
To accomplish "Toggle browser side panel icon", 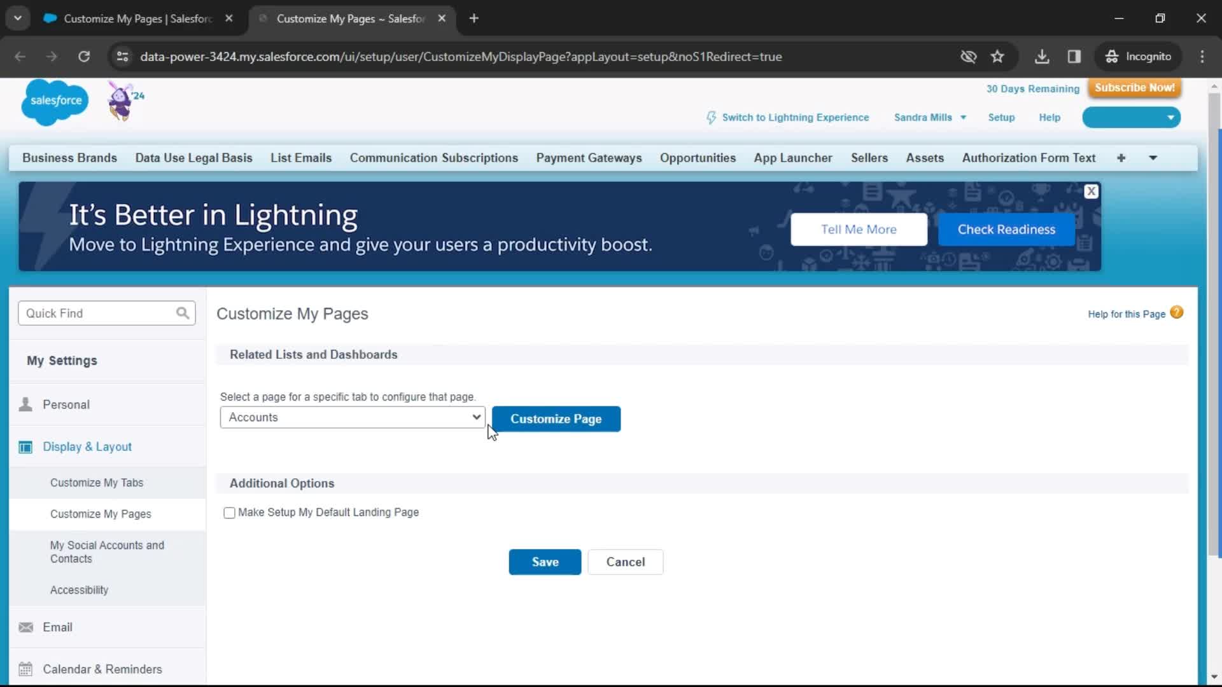I will (x=1074, y=57).
